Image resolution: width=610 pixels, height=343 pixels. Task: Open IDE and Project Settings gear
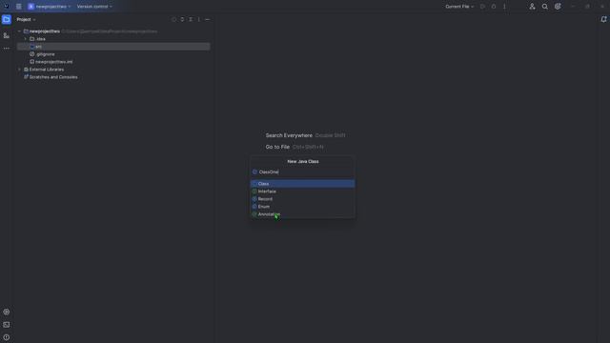tap(558, 7)
